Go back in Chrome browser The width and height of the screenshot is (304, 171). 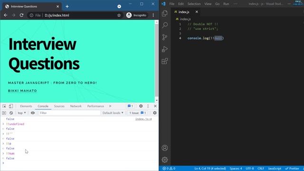(x=6, y=15)
